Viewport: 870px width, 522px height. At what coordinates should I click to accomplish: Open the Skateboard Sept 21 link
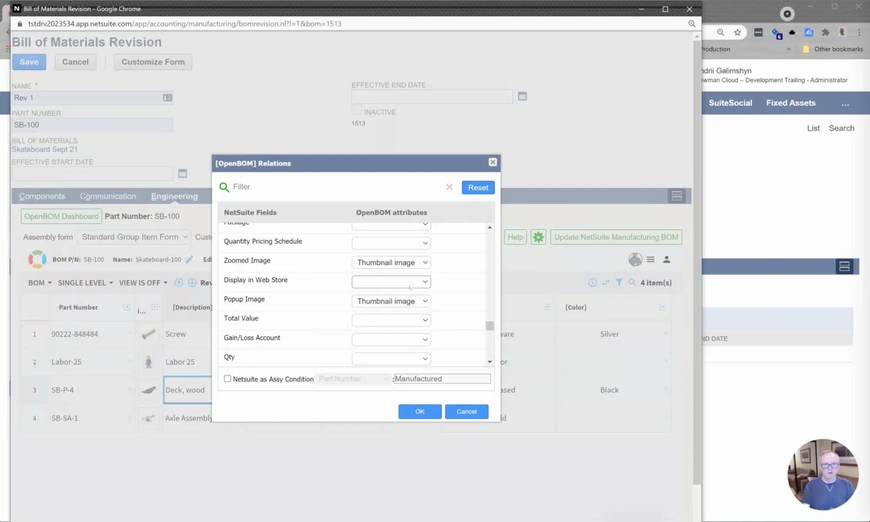(x=44, y=149)
